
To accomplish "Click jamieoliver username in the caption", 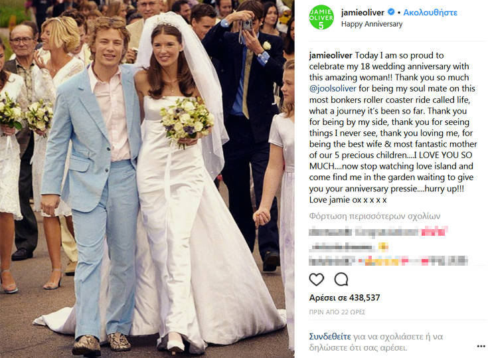I will pos(331,55).
